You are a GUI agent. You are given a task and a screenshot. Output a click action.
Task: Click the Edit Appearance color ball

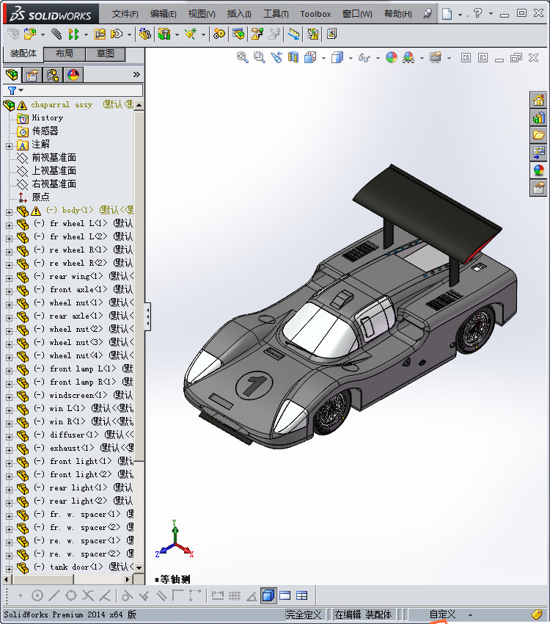(392, 58)
